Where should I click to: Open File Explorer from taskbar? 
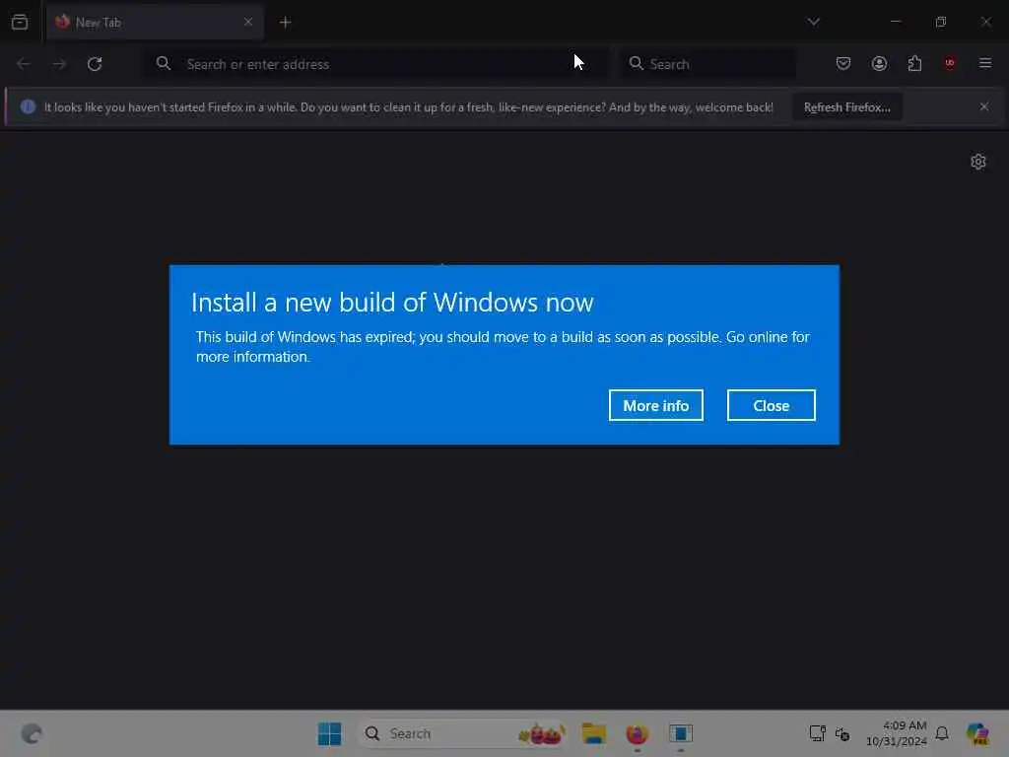pos(594,733)
